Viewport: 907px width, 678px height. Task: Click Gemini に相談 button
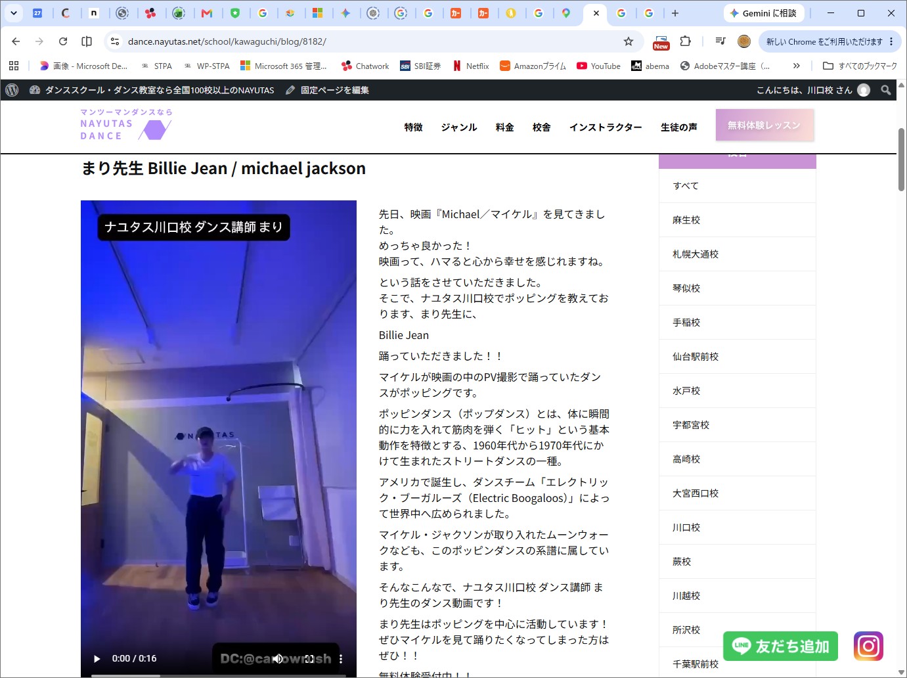(x=763, y=12)
